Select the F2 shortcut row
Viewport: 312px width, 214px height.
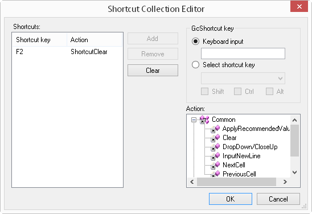tap(67, 52)
